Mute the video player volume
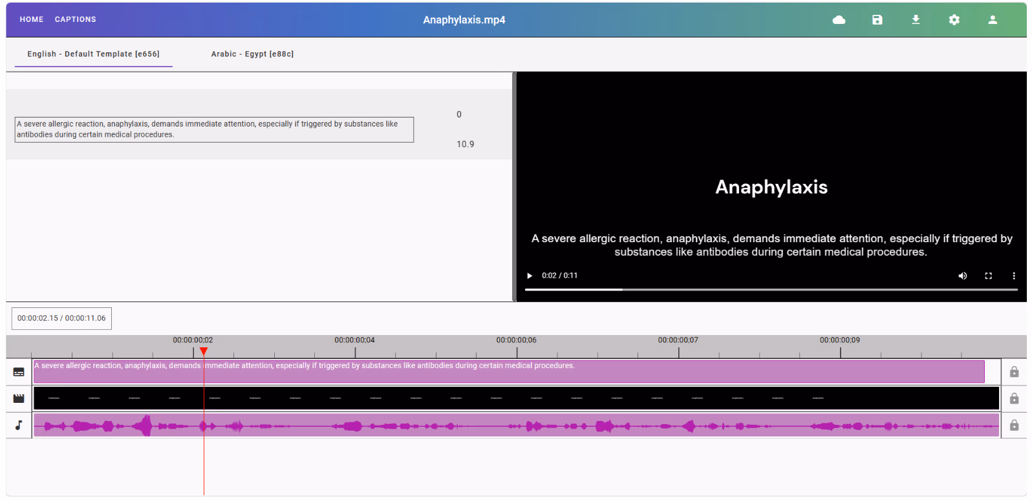This screenshot has width=1032, height=501. tap(963, 276)
